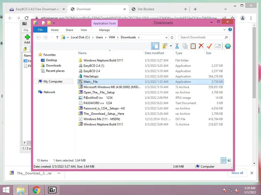Viewport: 261px width, 195px height.
Task: Switch to large icons view
Action: pos(229,160)
